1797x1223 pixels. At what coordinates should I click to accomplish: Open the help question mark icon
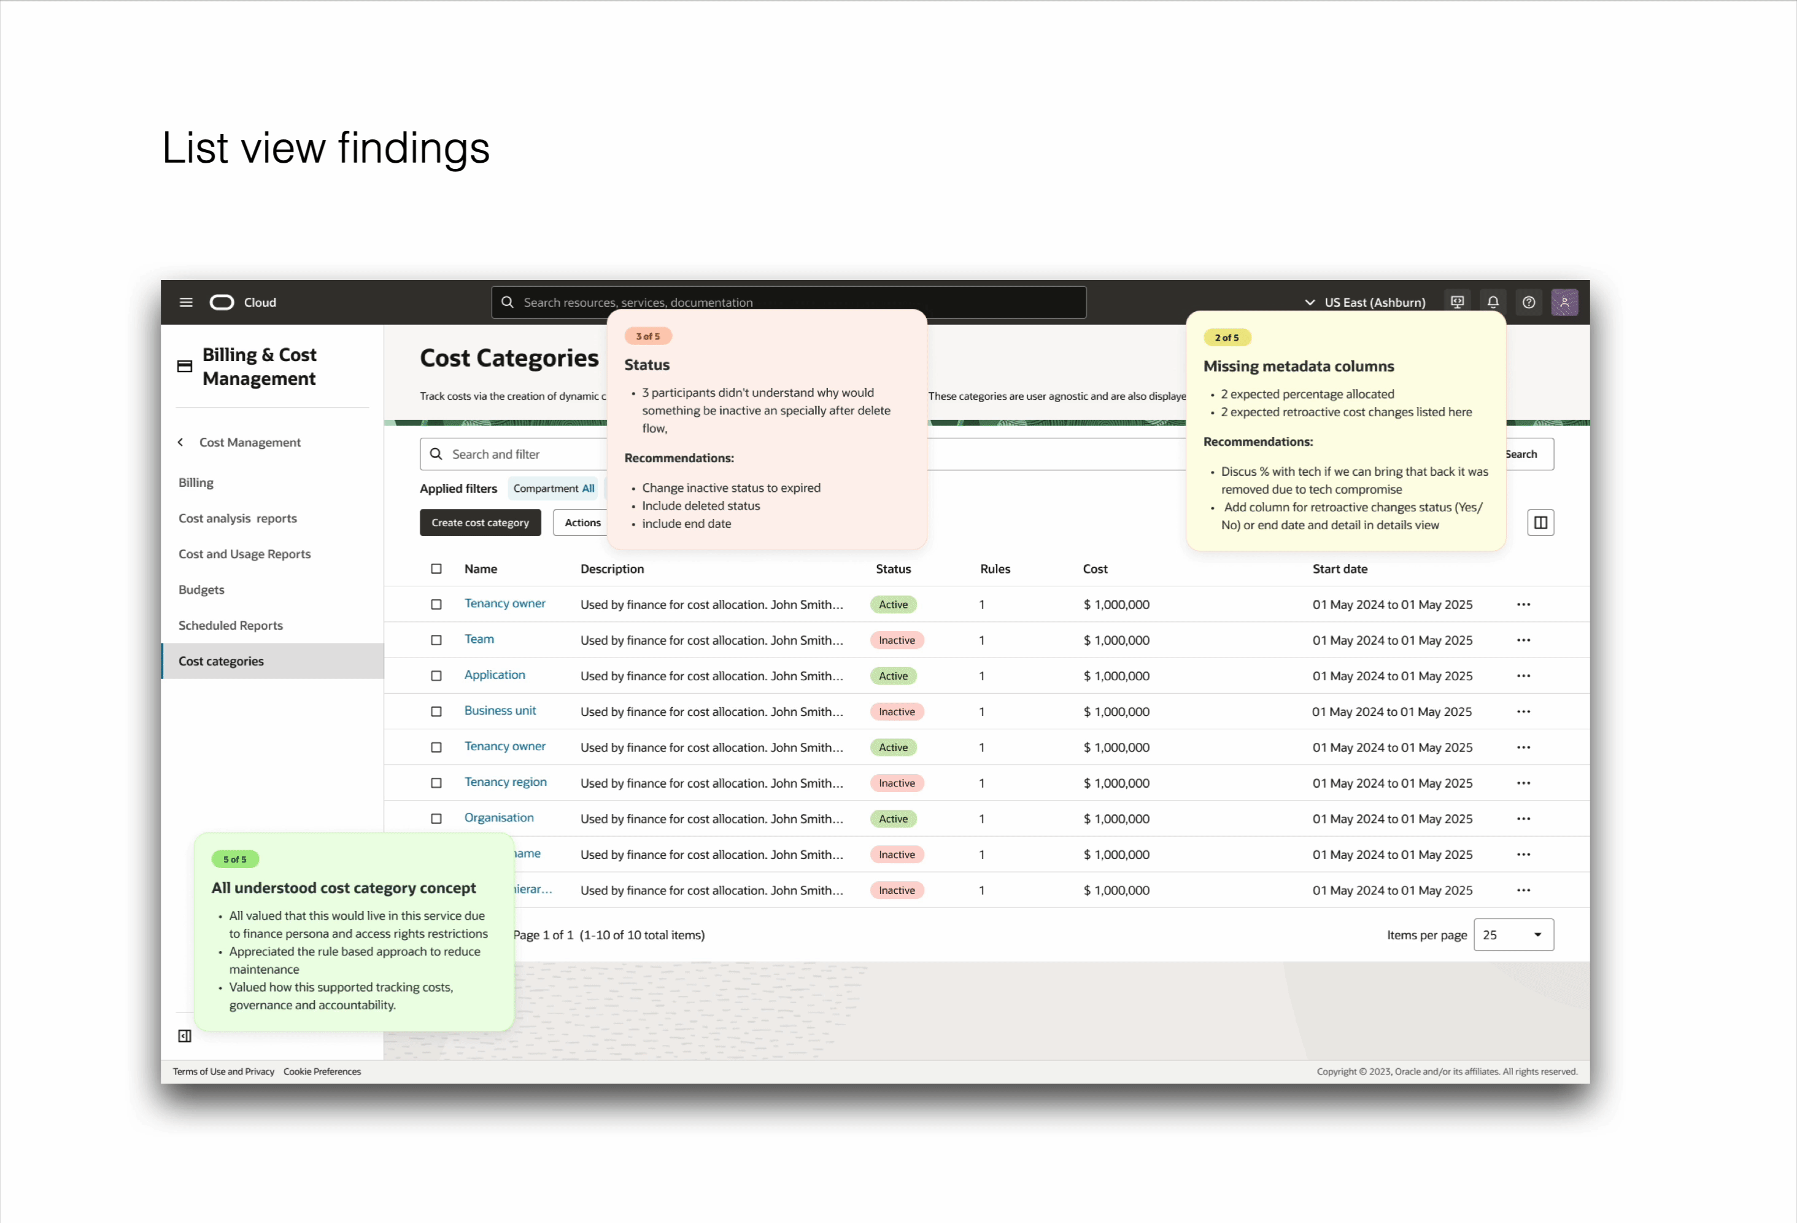(x=1529, y=303)
